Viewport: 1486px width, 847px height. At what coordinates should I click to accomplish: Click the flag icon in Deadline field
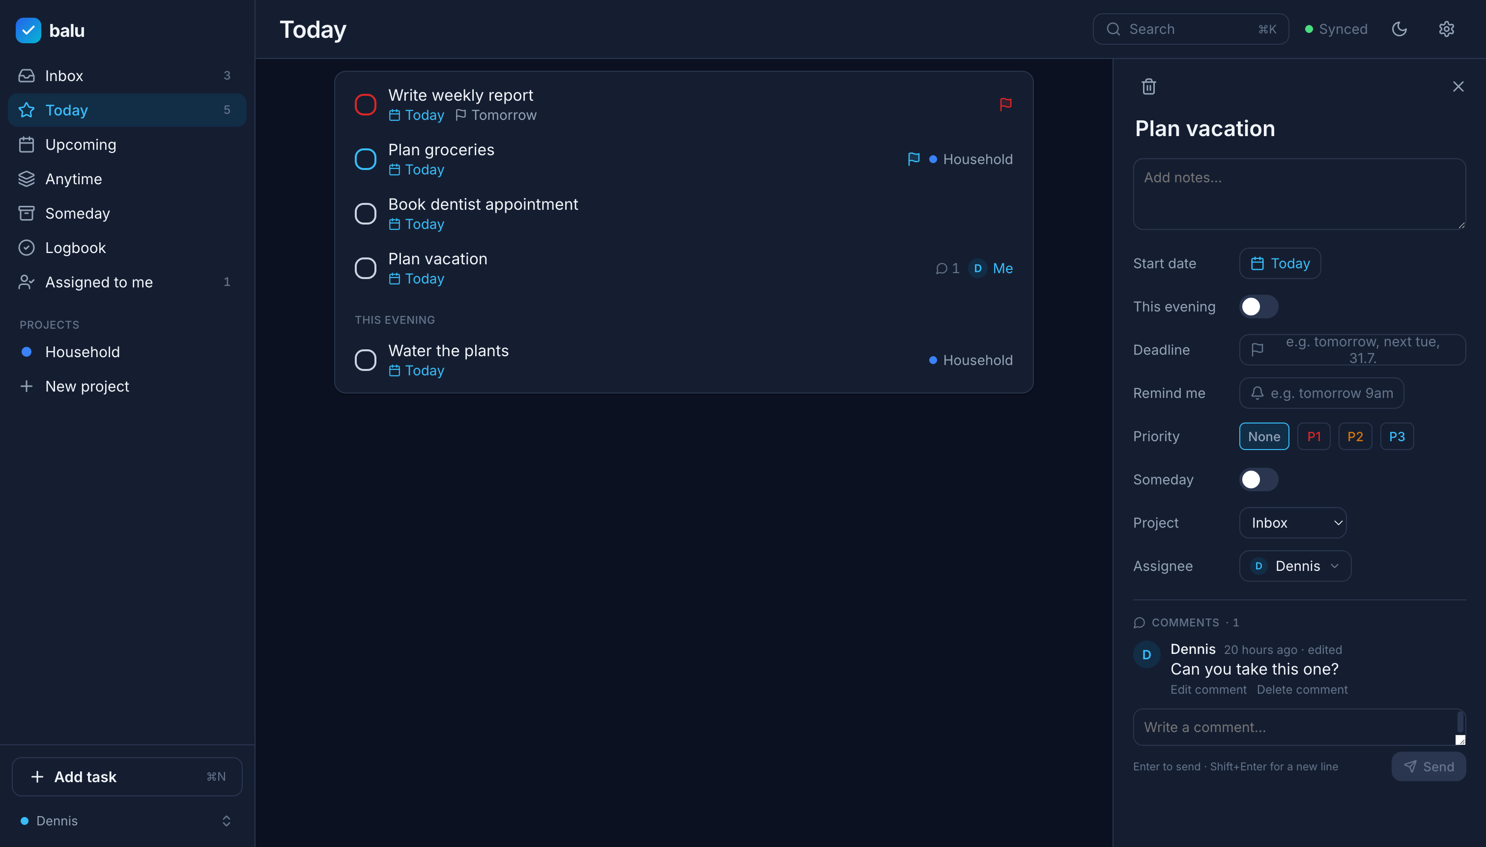point(1257,350)
